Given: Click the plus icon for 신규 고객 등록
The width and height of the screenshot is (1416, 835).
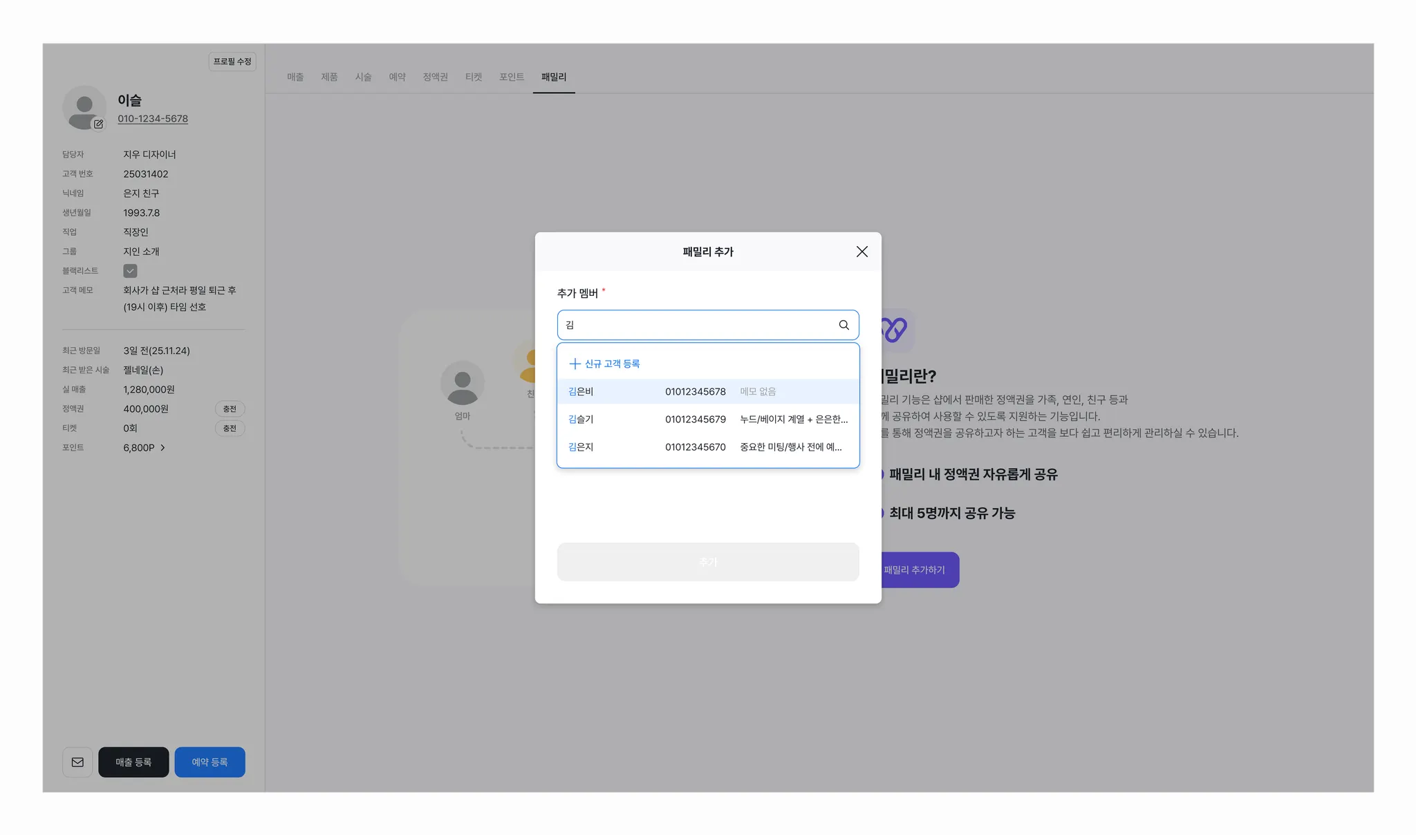Looking at the screenshot, I should point(574,364).
